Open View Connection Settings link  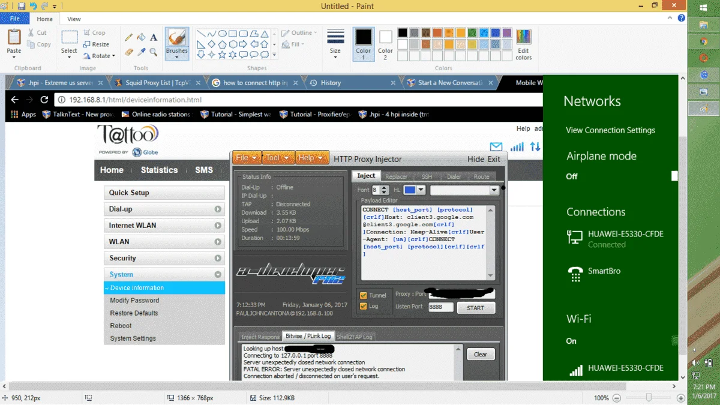point(610,130)
